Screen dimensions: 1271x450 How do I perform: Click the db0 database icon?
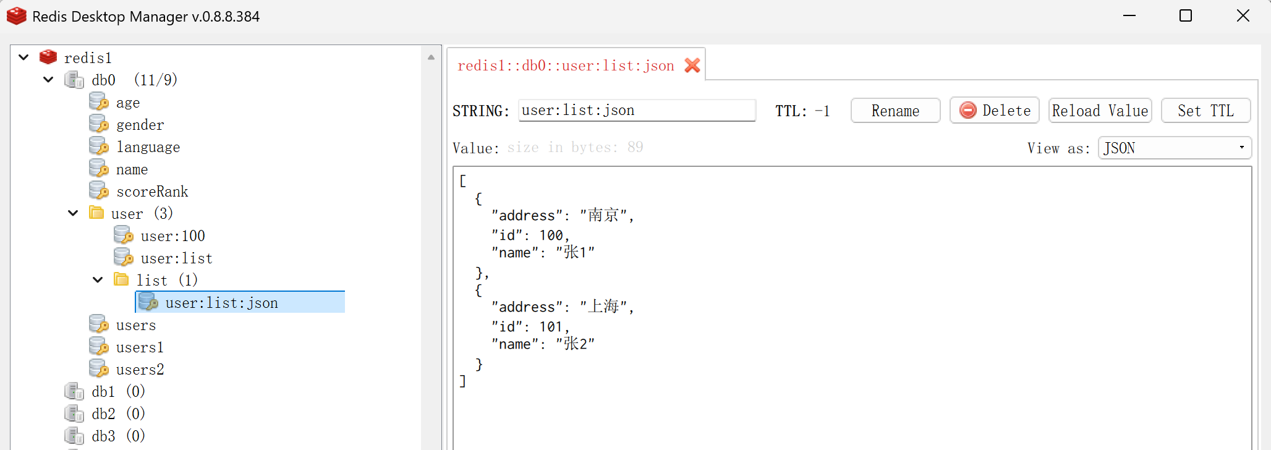click(x=74, y=80)
